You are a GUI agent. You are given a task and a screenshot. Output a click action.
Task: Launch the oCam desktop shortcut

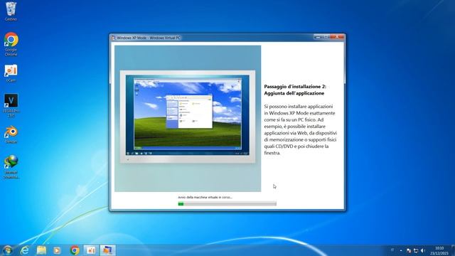(11, 73)
